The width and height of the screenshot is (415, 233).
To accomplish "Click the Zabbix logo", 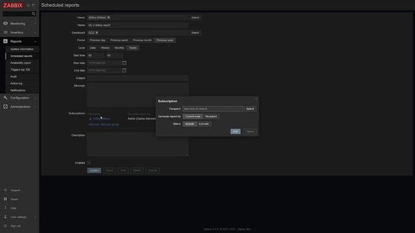I will point(13,5).
